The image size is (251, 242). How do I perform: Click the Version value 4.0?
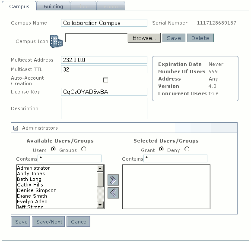[x=212, y=86]
